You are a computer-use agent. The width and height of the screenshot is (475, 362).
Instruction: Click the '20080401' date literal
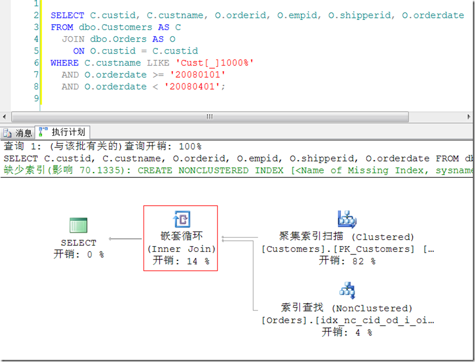(x=192, y=87)
